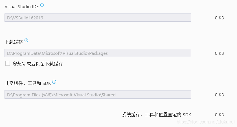Click the Visual Studio IDE section label

[22, 7]
